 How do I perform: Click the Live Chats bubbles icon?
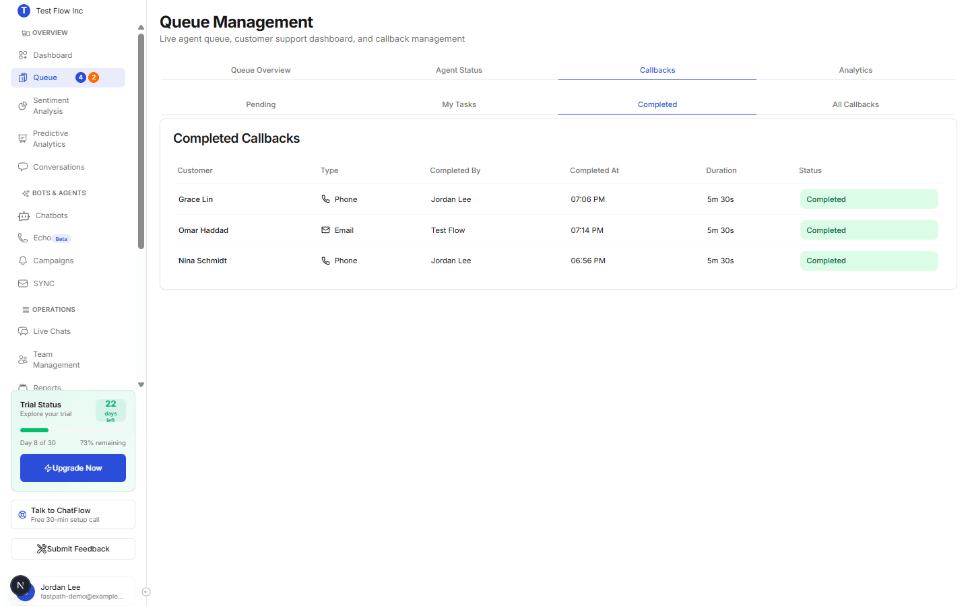[23, 331]
